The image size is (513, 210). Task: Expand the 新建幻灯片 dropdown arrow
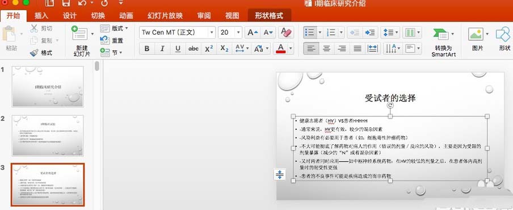[x=92, y=33]
